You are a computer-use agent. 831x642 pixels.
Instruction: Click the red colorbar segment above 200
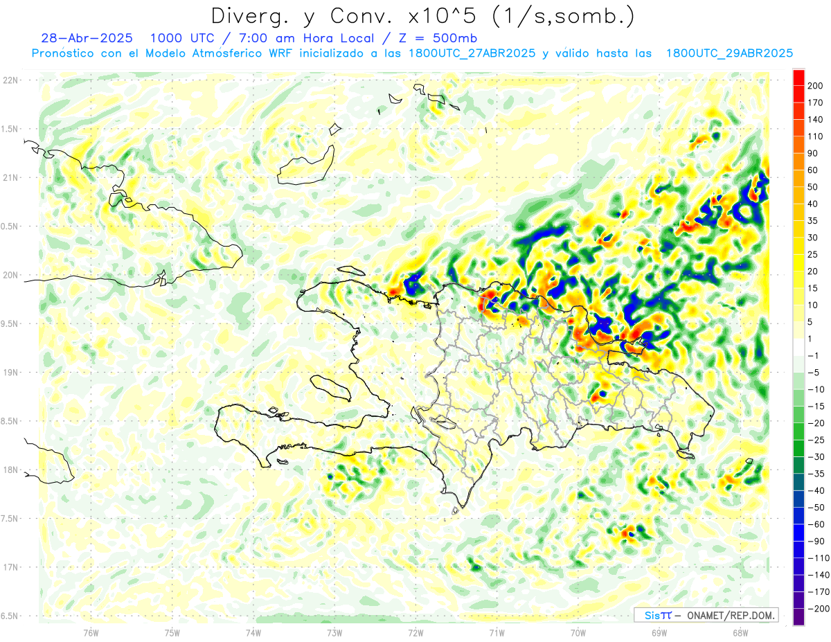click(798, 76)
